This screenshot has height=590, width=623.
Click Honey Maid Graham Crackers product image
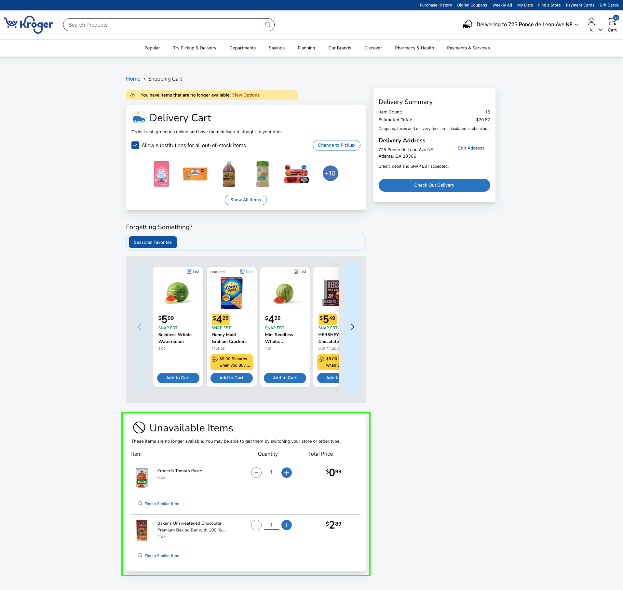tap(232, 293)
